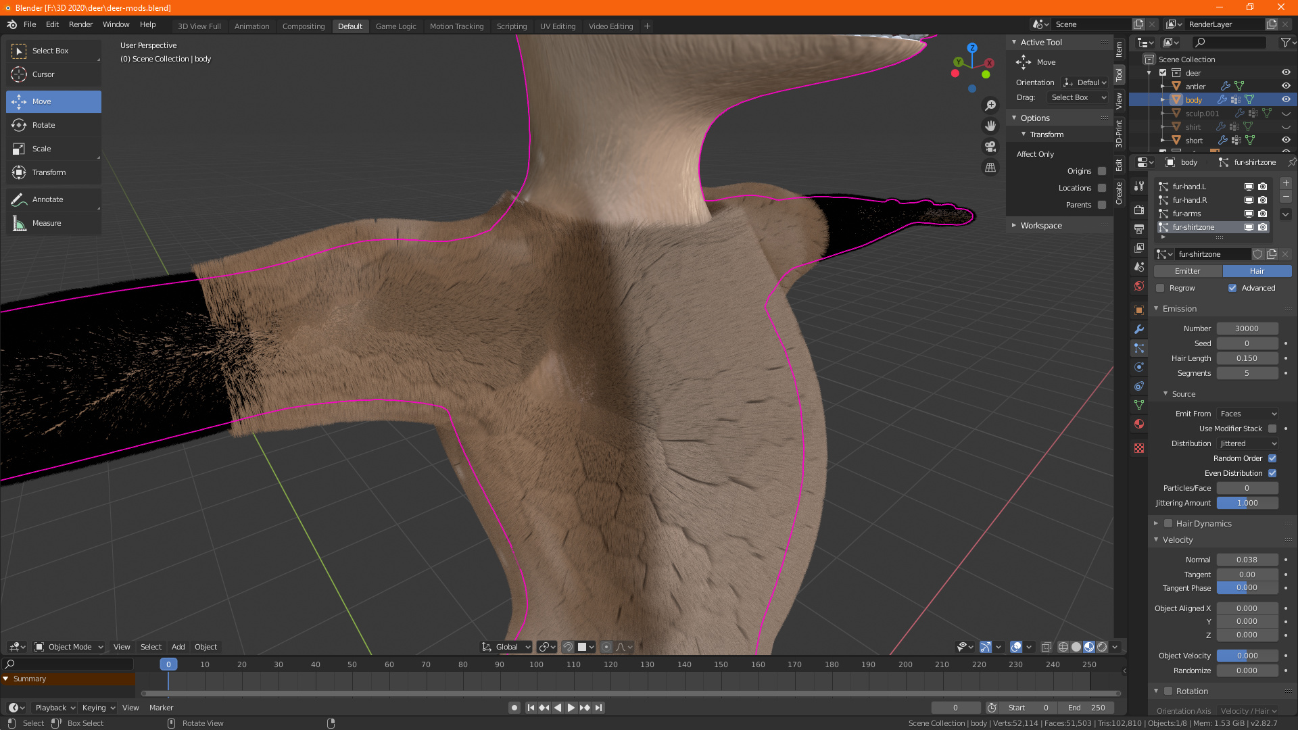Switch to the Scripting workspace tab
Viewport: 1298px width, 730px height.
click(512, 26)
